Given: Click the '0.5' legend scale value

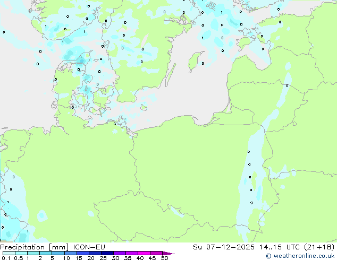Looking at the screenshot, I should pyautogui.click(x=19, y=258).
